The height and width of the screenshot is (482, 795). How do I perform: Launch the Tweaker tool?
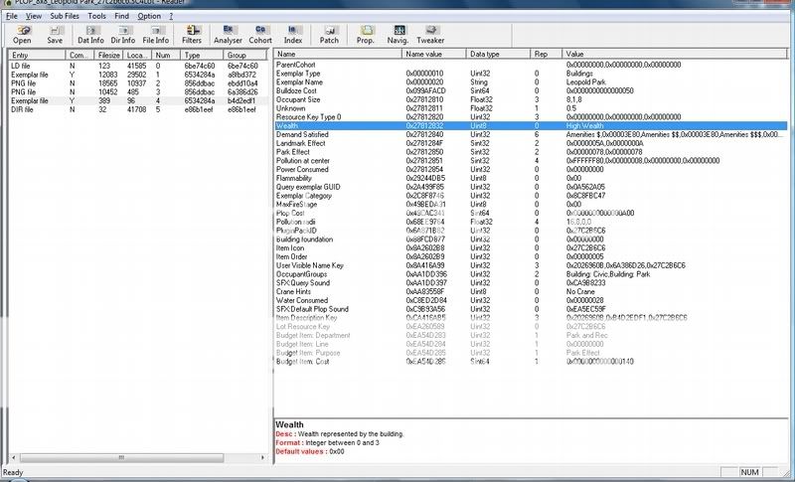tap(429, 35)
